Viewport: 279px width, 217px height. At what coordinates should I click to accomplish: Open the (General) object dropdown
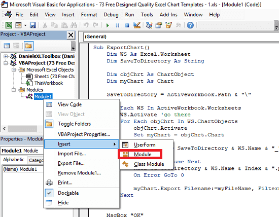point(181,37)
